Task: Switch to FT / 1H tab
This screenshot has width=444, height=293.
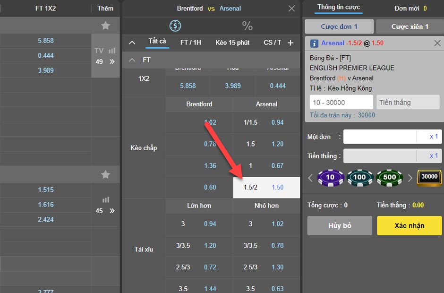Action: [191, 43]
